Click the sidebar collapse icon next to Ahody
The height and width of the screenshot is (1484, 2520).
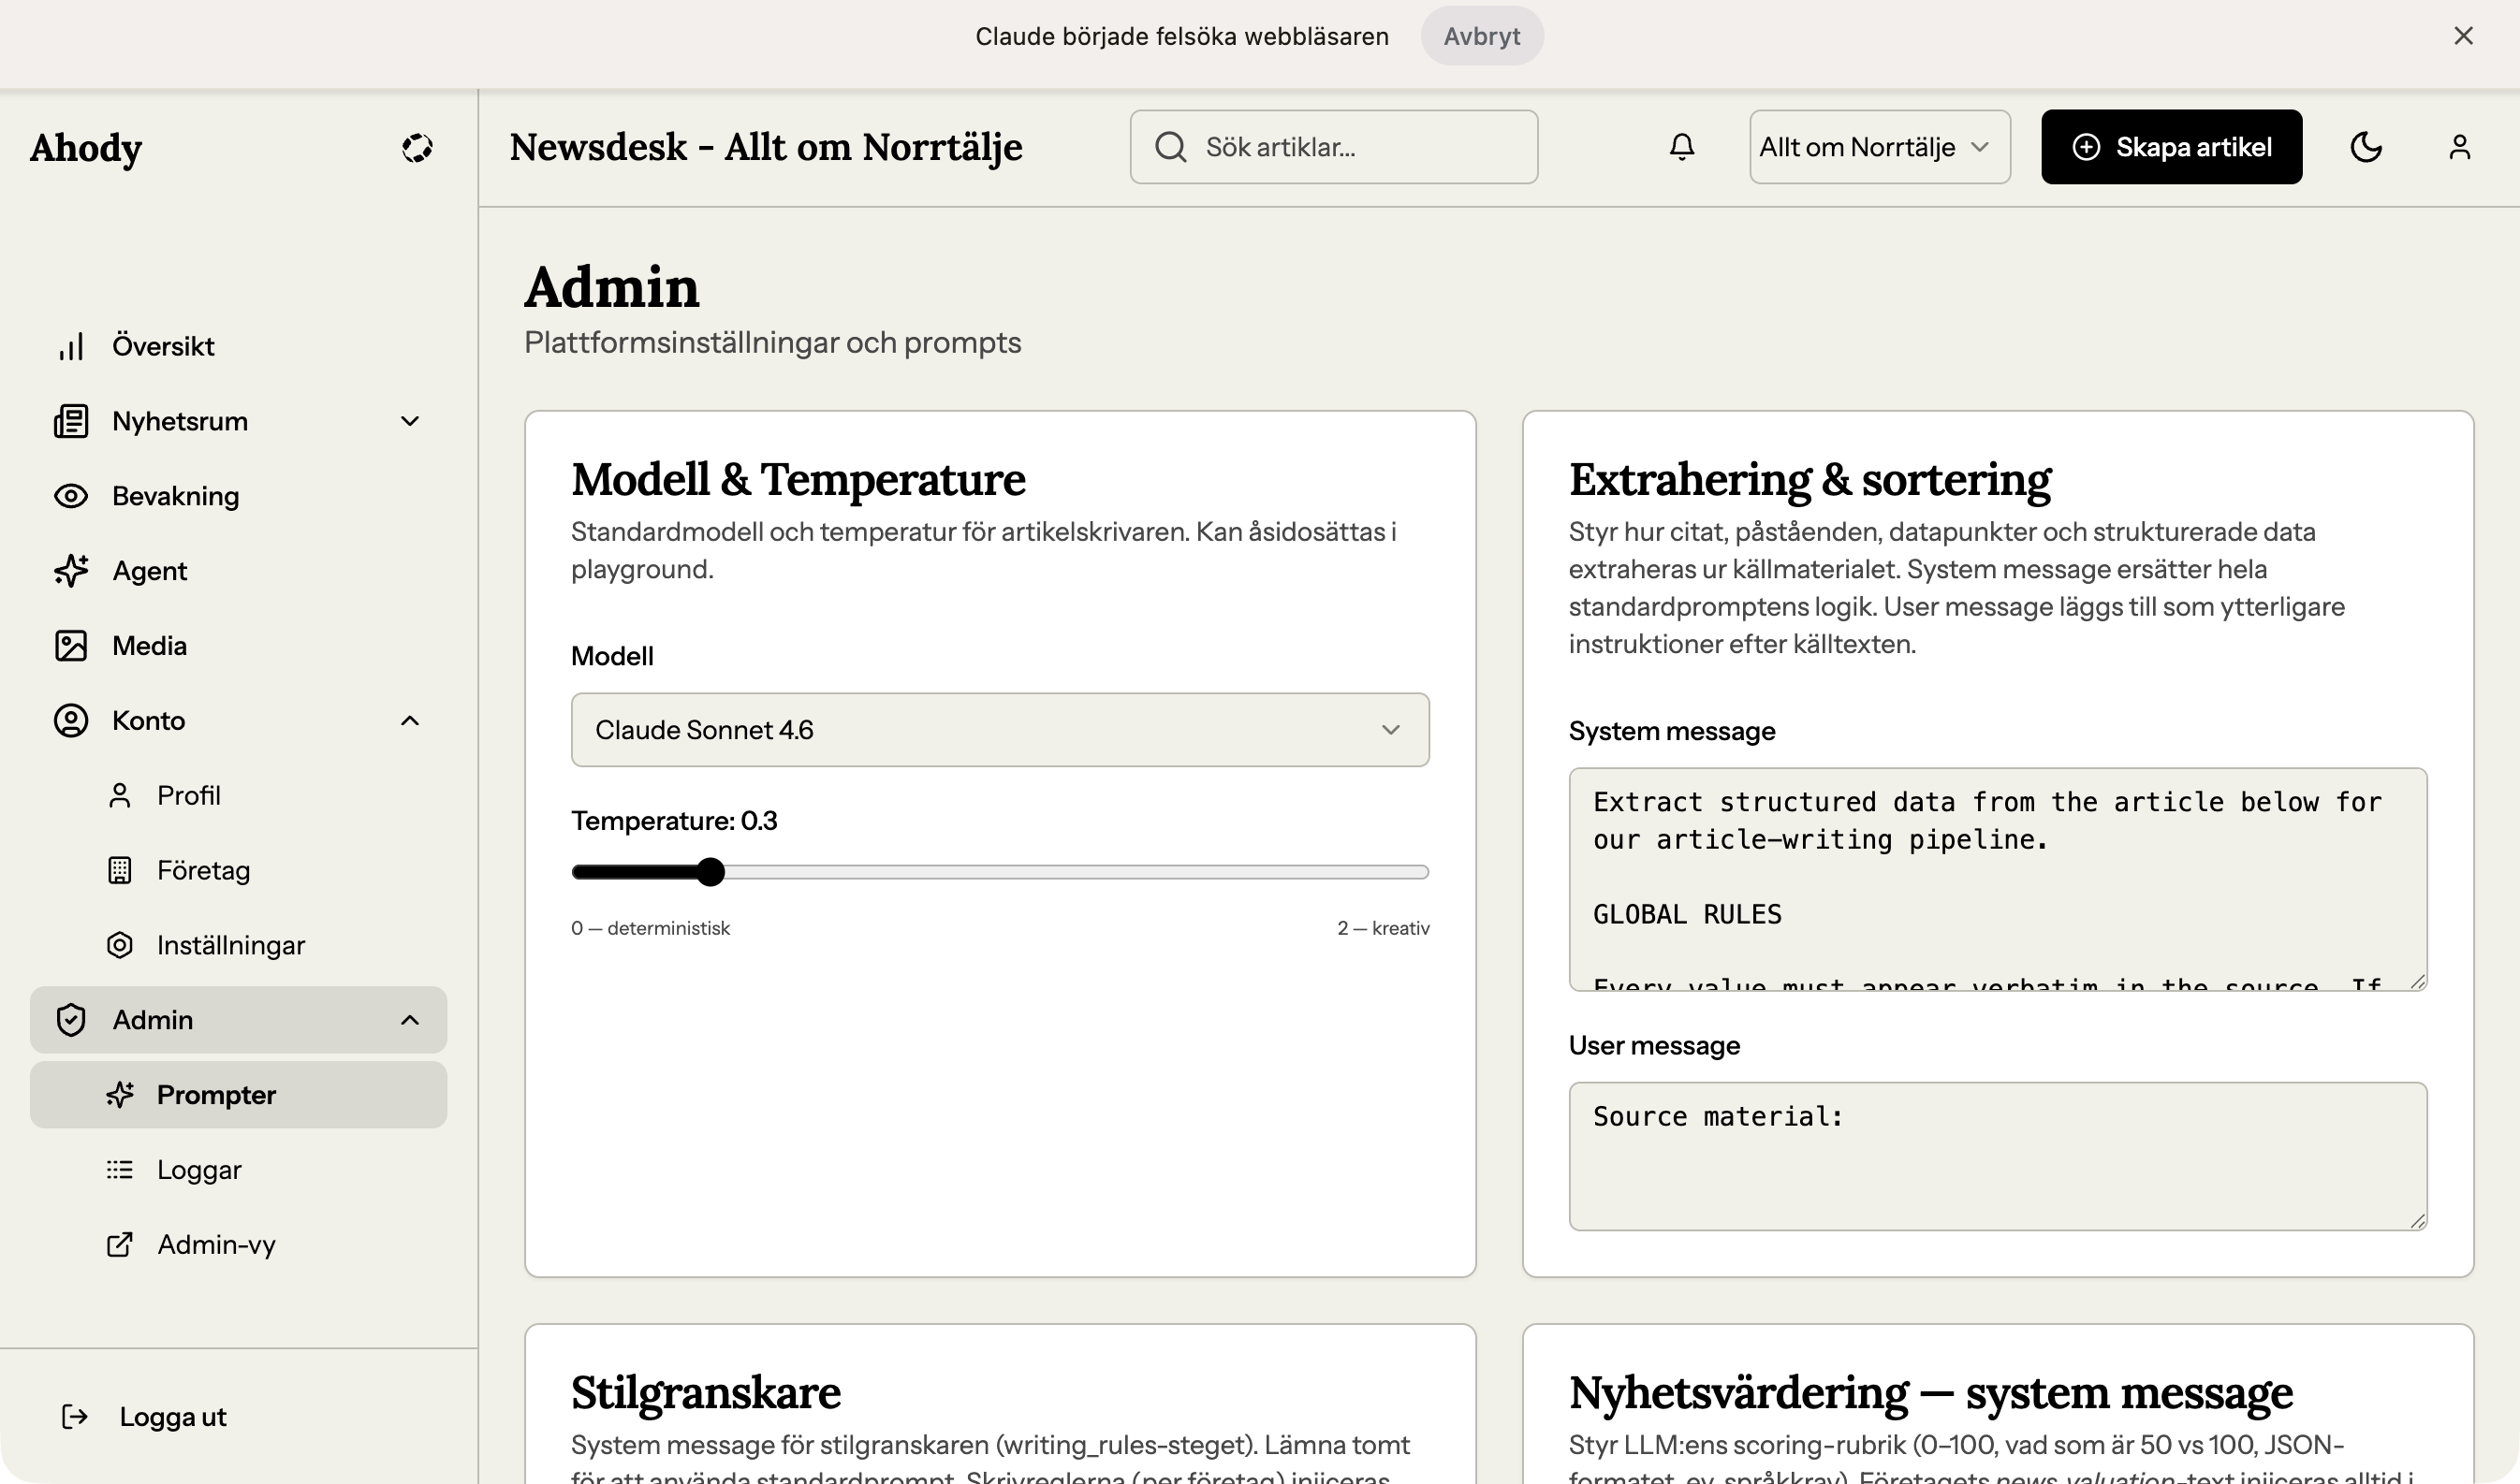[x=418, y=148]
